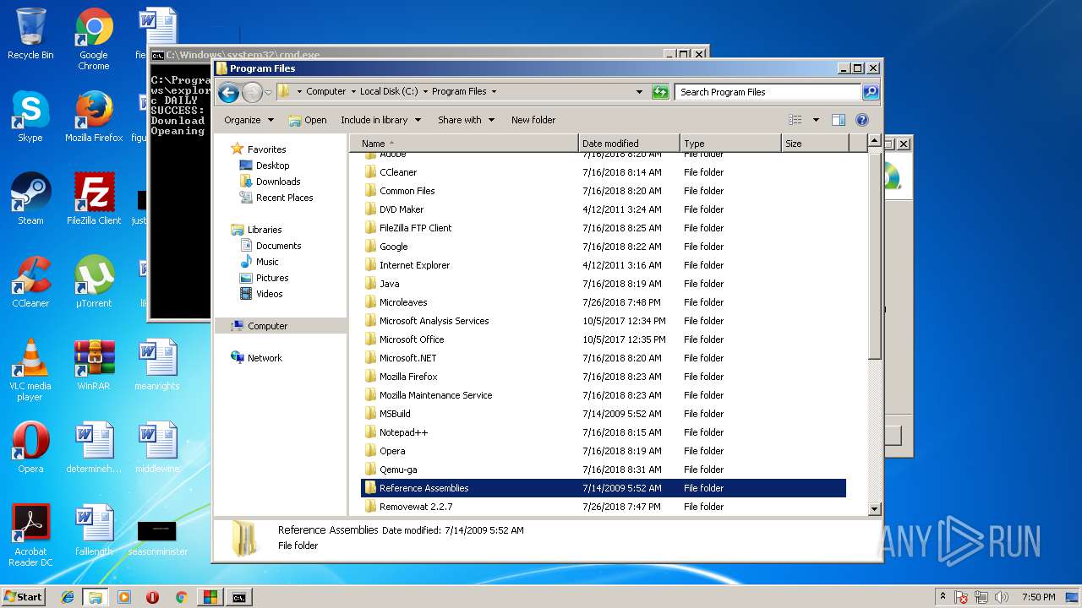Click the file list scroll up arrow
The width and height of the screenshot is (1082, 608).
point(875,141)
